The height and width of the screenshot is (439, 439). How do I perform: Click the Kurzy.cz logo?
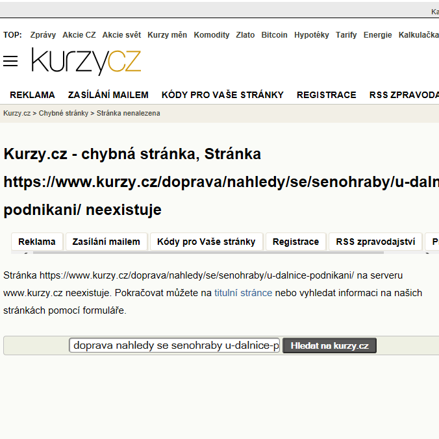tap(86, 61)
